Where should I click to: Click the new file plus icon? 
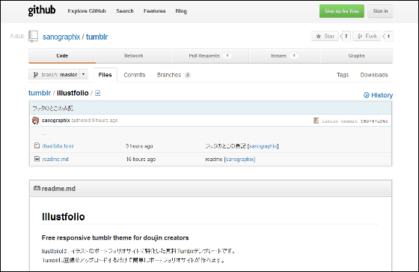(98, 93)
